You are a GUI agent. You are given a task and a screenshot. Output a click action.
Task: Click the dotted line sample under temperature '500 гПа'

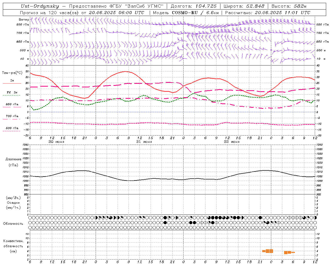tap(11, 131)
